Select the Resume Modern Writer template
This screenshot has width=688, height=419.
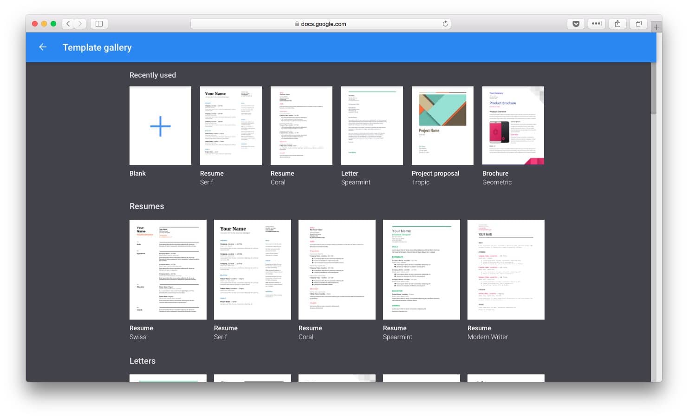(506, 269)
